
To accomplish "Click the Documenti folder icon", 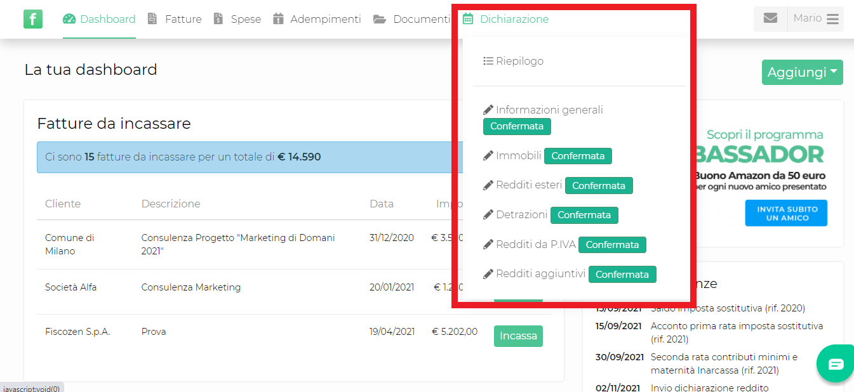I will point(380,19).
